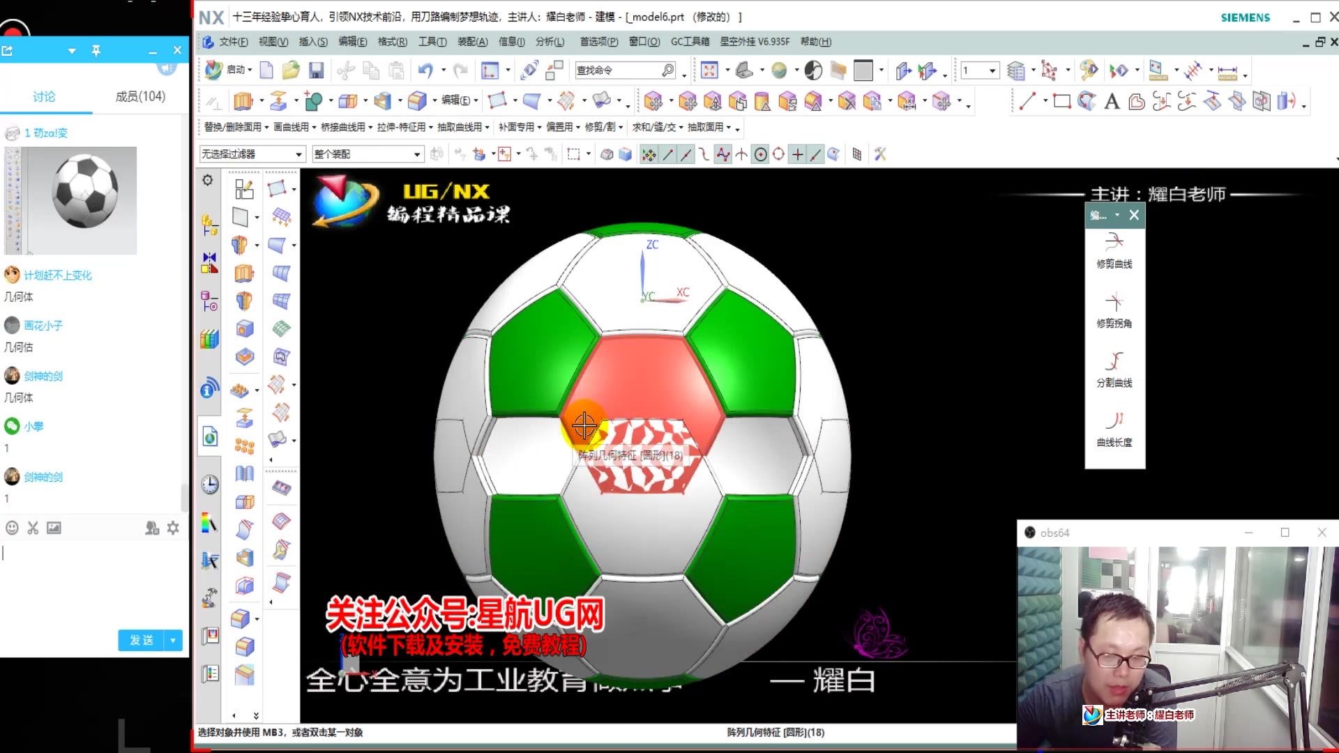The image size is (1339, 753).
Task: Click the magnifier button next to 查找命令
Action: click(x=667, y=70)
